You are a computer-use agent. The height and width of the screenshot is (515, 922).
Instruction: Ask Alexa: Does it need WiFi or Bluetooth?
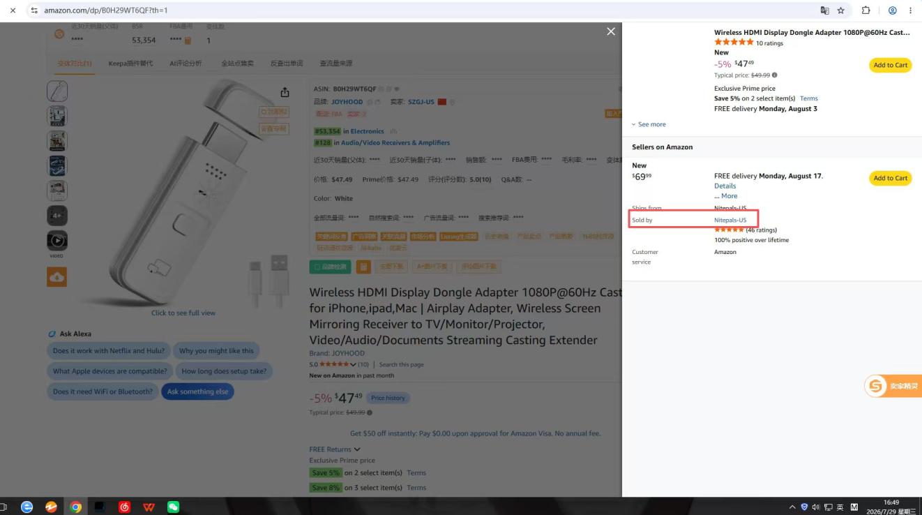pos(103,391)
